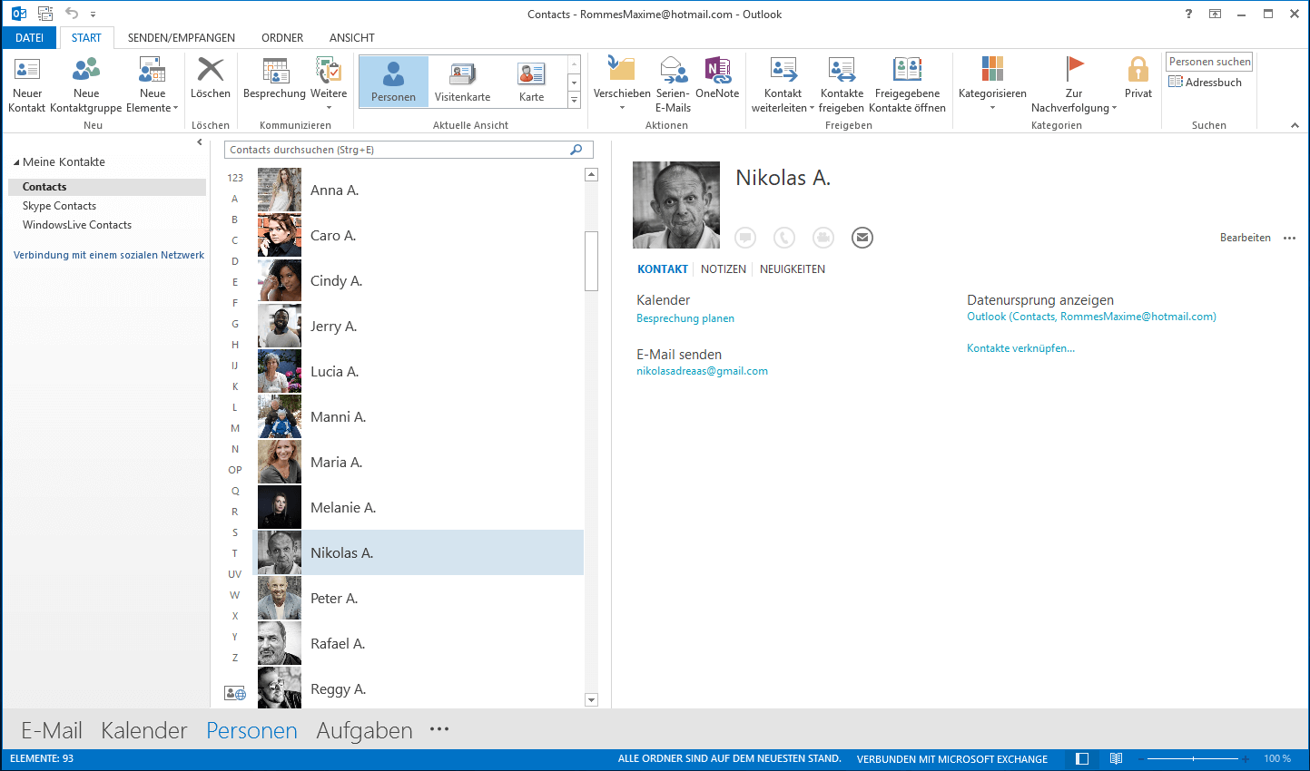Image resolution: width=1310 pixels, height=771 pixels.
Task: Click phone call icon for Nikolas
Action: (784, 238)
